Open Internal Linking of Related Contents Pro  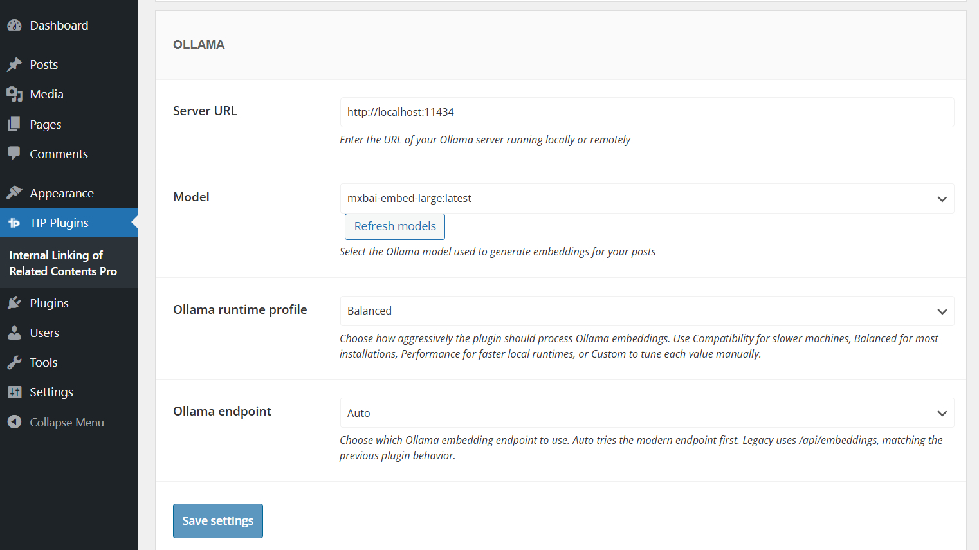point(63,263)
